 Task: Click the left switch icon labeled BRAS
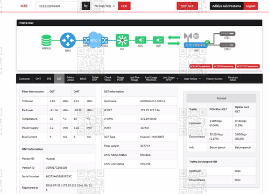(86, 40)
